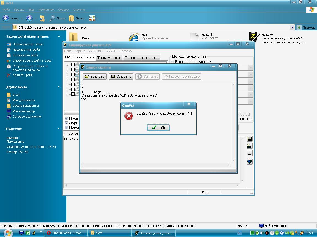Open the address bar dropdown arrow
This screenshot has height=237, width=317.
(292, 27)
